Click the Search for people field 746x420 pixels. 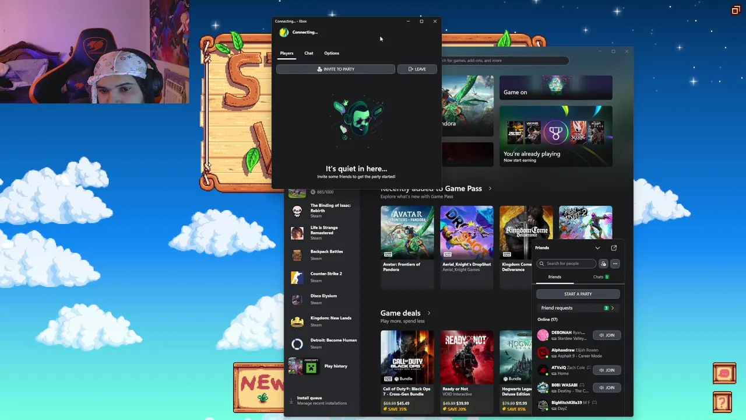tap(566, 264)
